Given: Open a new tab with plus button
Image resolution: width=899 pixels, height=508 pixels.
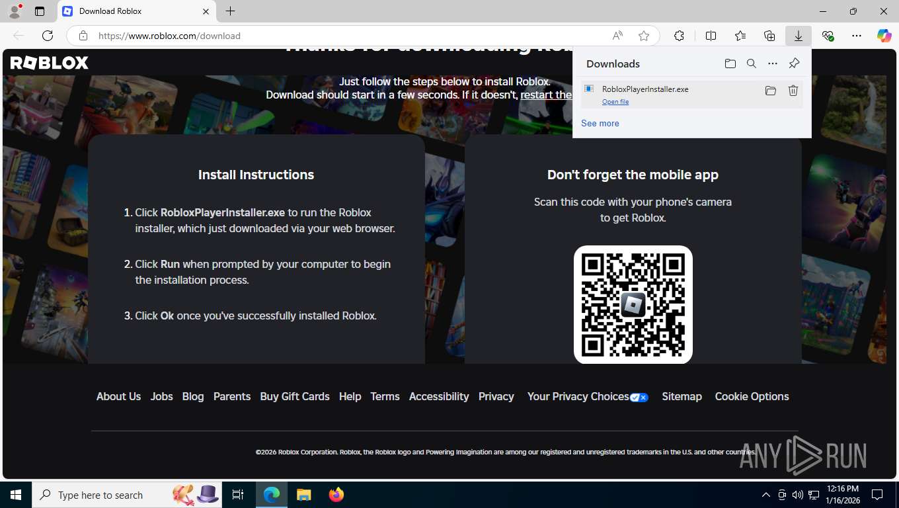Looking at the screenshot, I should point(230,11).
